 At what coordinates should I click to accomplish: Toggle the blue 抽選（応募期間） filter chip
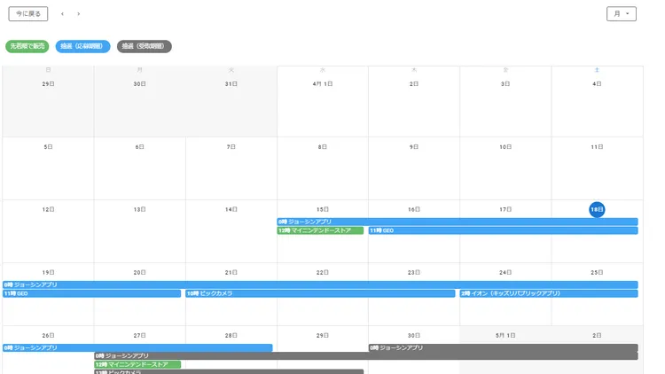[x=82, y=46]
